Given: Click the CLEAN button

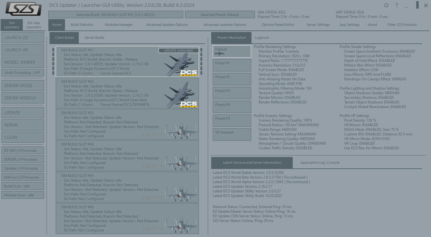Looking at the screenshot, I should click(22, 137).
